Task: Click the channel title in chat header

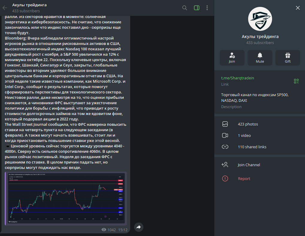Action: click(x=29, y=5)
